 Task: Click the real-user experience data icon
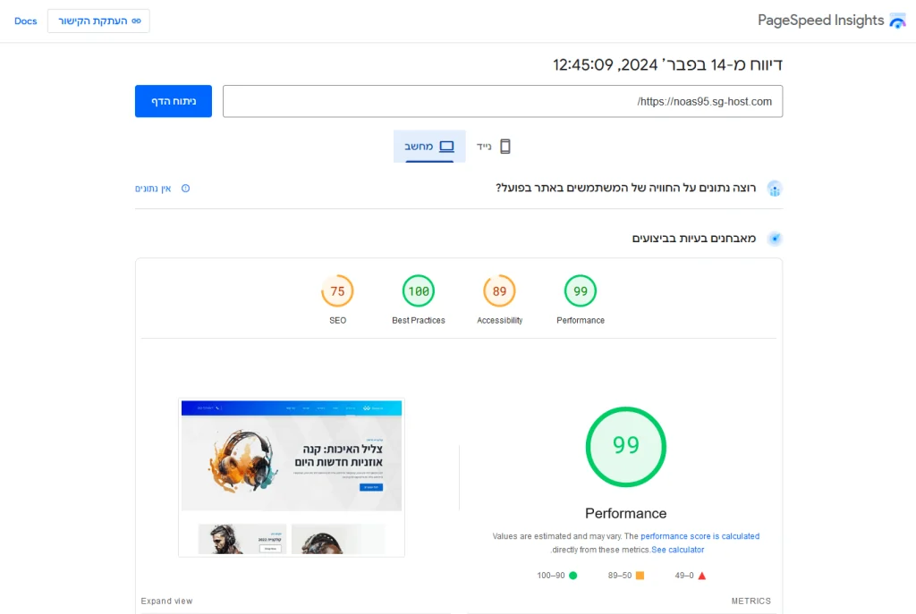(x=774, y=189)
